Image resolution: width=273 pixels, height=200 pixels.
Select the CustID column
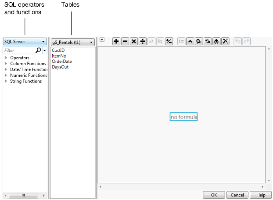[58, 51]
